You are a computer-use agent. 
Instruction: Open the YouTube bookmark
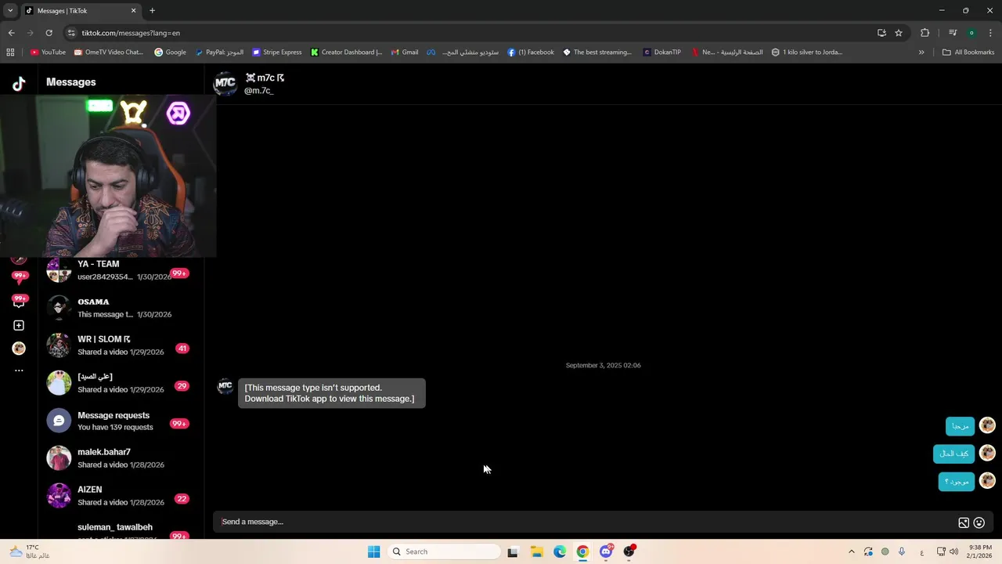48,52
